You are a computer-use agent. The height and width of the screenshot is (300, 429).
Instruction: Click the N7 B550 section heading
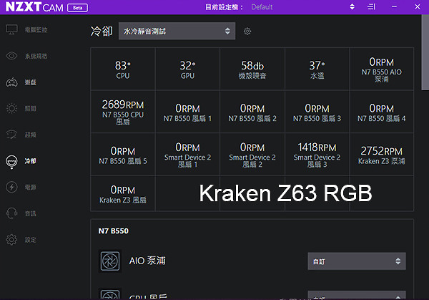click(113, 231)
